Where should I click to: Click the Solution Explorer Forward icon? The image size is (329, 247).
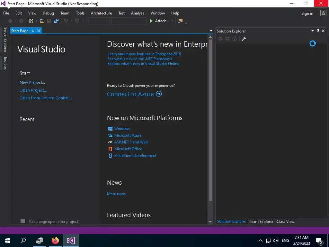pyautogui.click(x=227, y=39)
